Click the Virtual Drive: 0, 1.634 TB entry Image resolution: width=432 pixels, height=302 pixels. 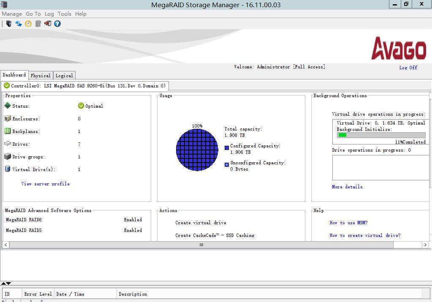(381, 123)
